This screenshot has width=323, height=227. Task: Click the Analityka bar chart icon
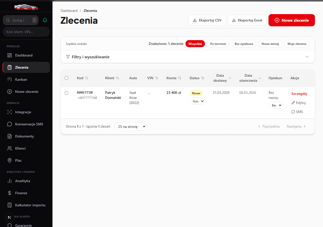(10, 181)
